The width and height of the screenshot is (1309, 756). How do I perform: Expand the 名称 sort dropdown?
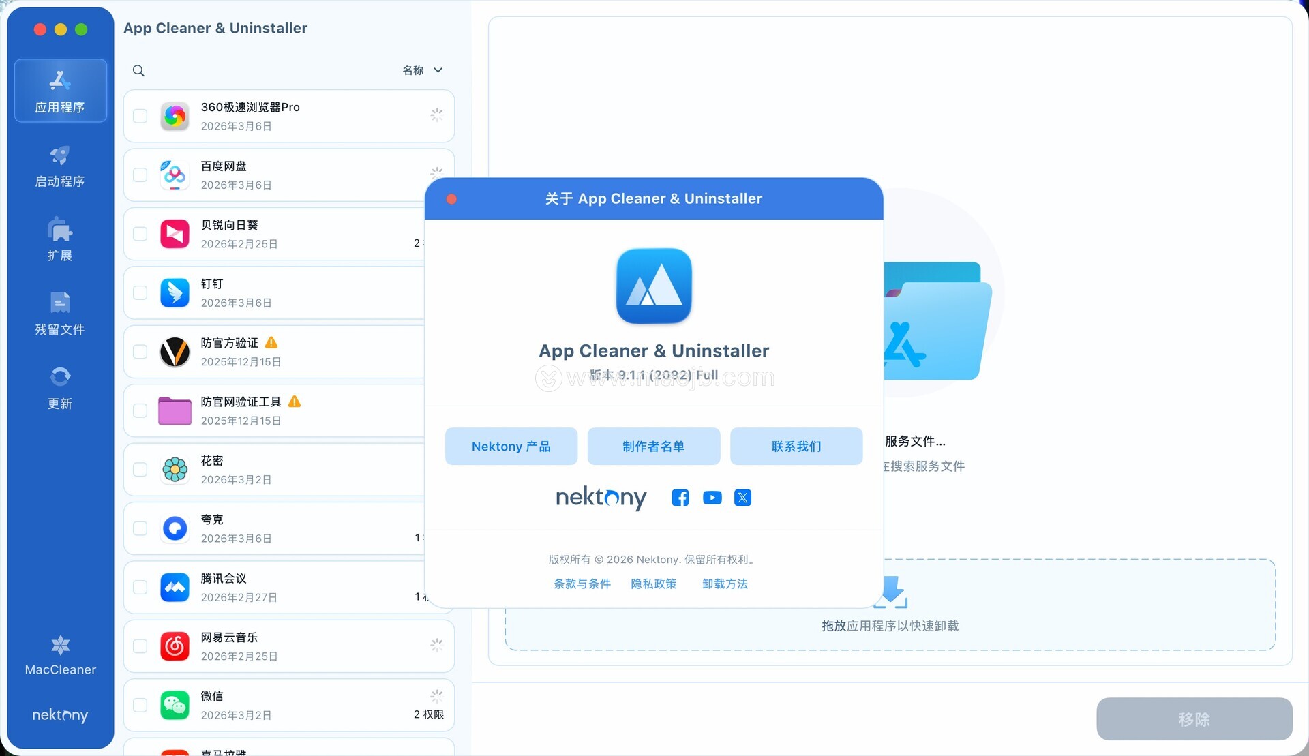click(423, 70)
